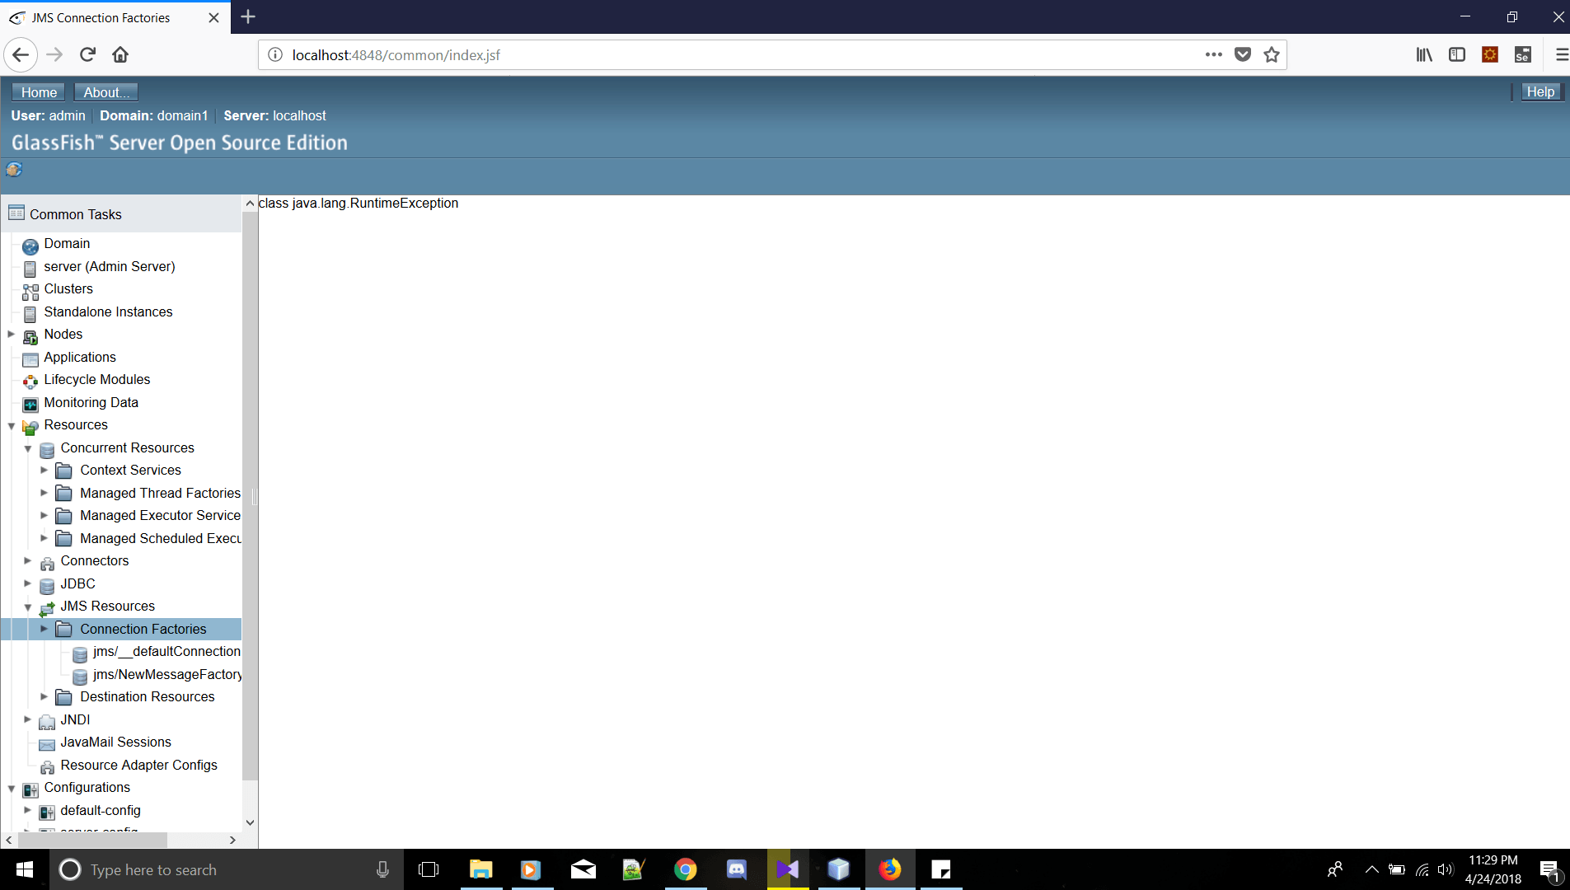The image size is (1570, 890).
Task: Click the Clusters tree icon
Action: (30, 291)
